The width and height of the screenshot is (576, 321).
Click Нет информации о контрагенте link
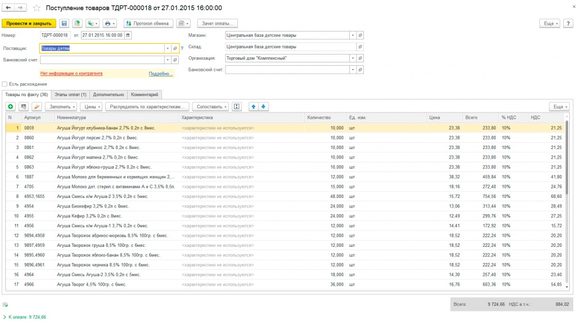(71, 74)
